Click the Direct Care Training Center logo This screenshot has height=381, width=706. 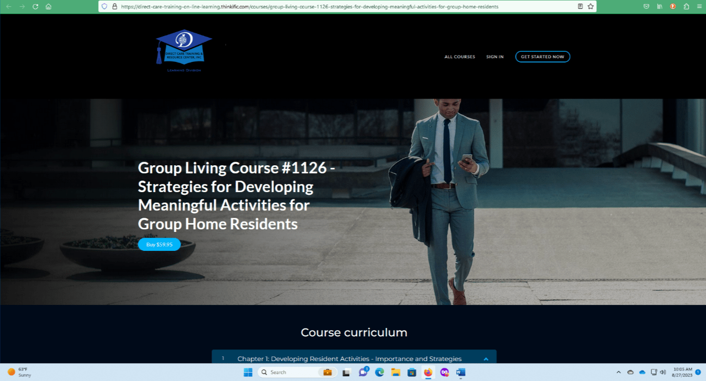[184, 50]
